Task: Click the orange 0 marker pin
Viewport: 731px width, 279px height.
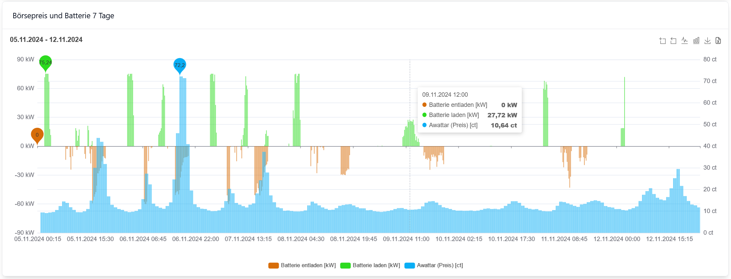Action: pyautogui.click(x=37, y=135)
